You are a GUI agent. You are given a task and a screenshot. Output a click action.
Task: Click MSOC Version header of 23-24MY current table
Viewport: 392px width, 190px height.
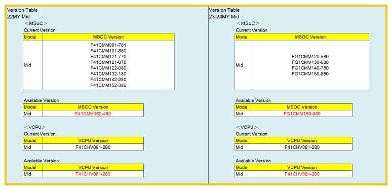pyautogui.click(x=310, y=37)
